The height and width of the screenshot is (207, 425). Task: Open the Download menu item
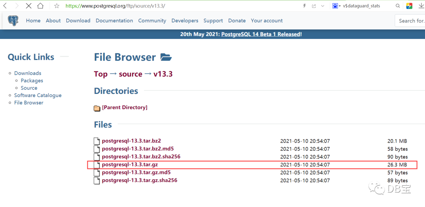(x=78, y=20)
